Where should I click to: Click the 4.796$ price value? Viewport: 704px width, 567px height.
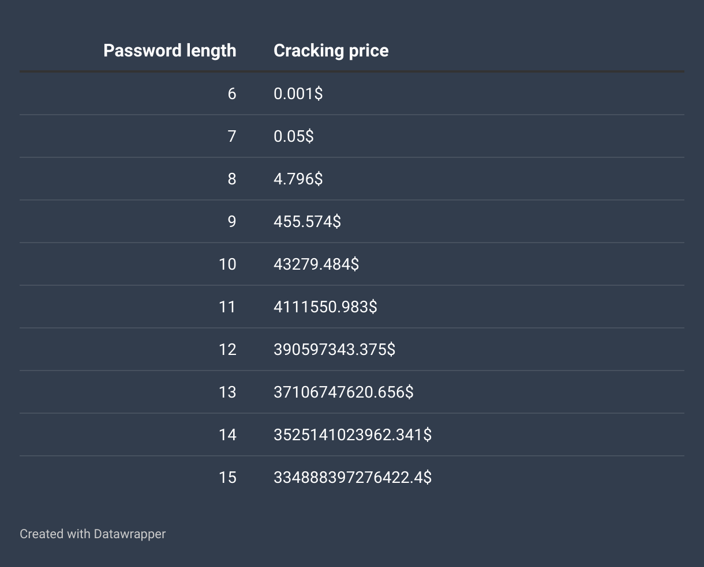tap(298, 179)
